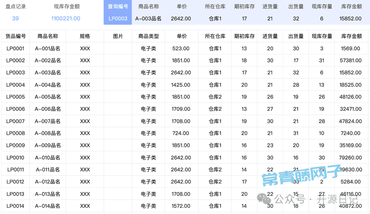The height and width of the screenshot is (214, 370).
Task: Click cell LP0002 in item list
Action: [15, 60]
